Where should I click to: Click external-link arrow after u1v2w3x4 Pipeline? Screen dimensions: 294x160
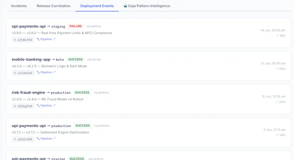tap(54, 72)
